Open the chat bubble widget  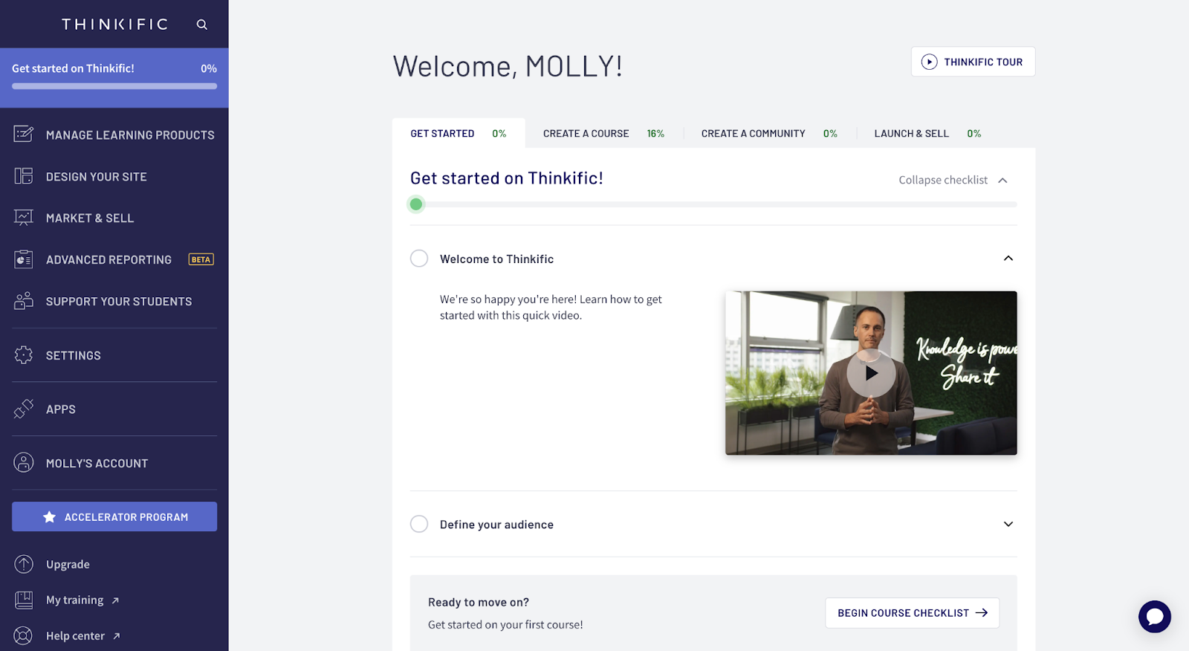point(1155,617)
